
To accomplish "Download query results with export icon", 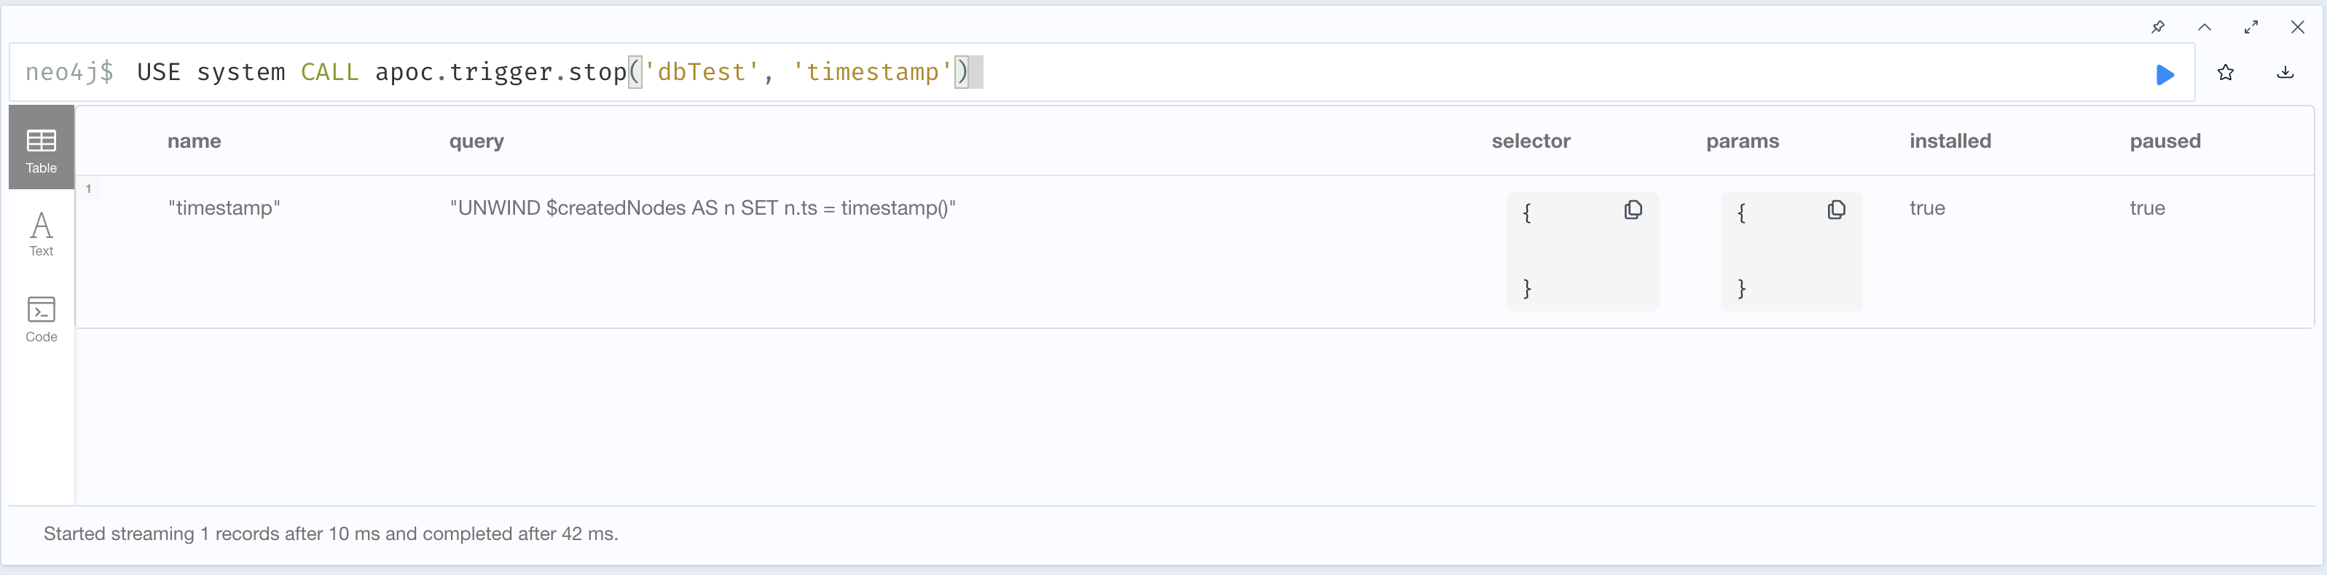I will click(2285, 73).
